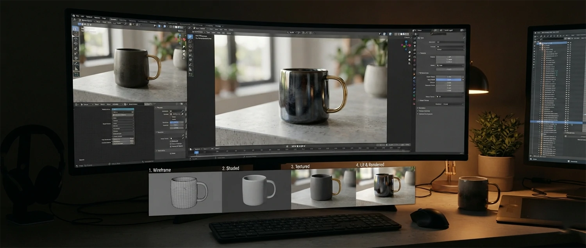Viewport: 586px width, 248px height.
Task: Select the Select Box tool in left viewport toolbar
Action: pos(75,28)
